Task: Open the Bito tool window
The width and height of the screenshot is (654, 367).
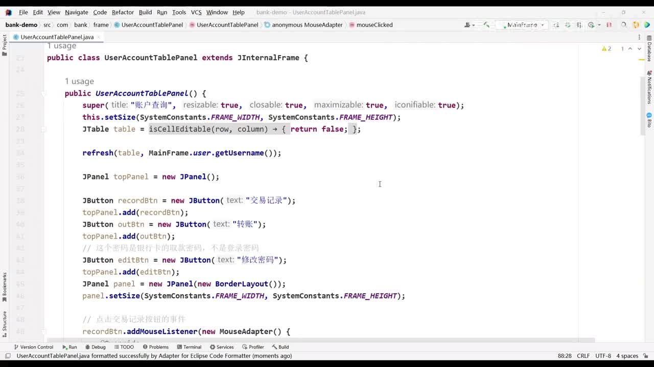Action: [649, 120]
